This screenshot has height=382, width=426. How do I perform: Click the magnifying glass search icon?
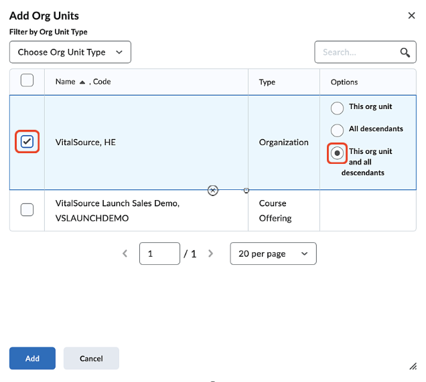[x=405, y=52]
